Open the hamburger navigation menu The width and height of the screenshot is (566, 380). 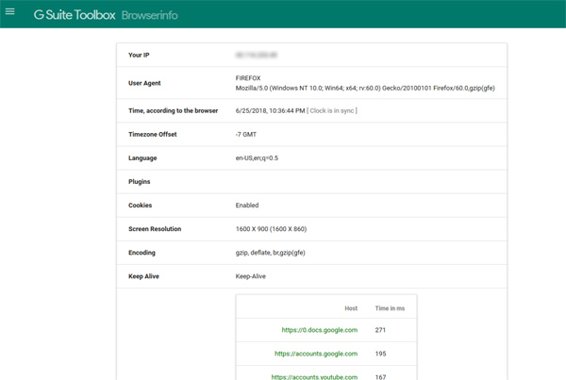pyautogui.click(x=10, y=11)
